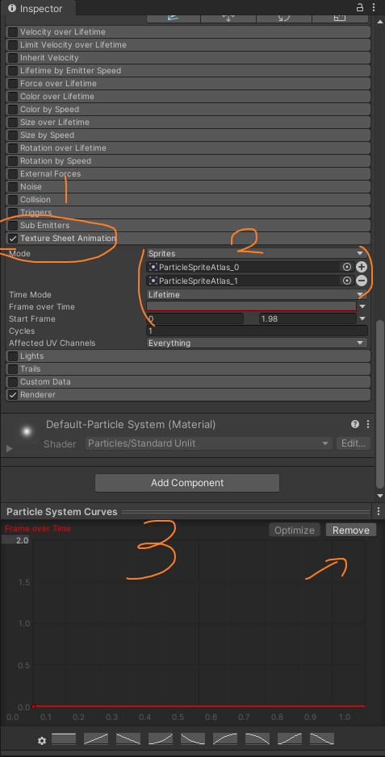
Task: Open object picker for ParticleSpriteAtlas_0
Action: click(346, 267)
